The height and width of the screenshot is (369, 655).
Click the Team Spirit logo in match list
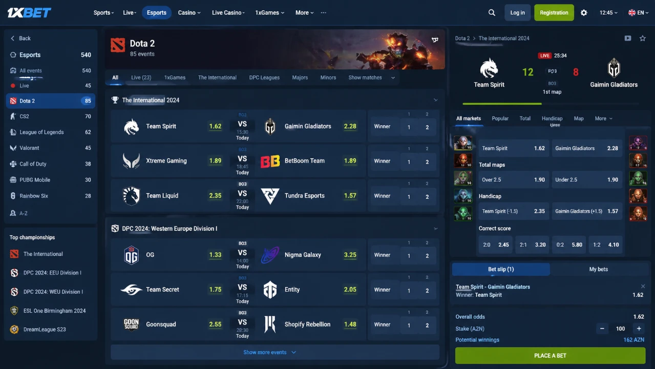(x=132, y=126)
